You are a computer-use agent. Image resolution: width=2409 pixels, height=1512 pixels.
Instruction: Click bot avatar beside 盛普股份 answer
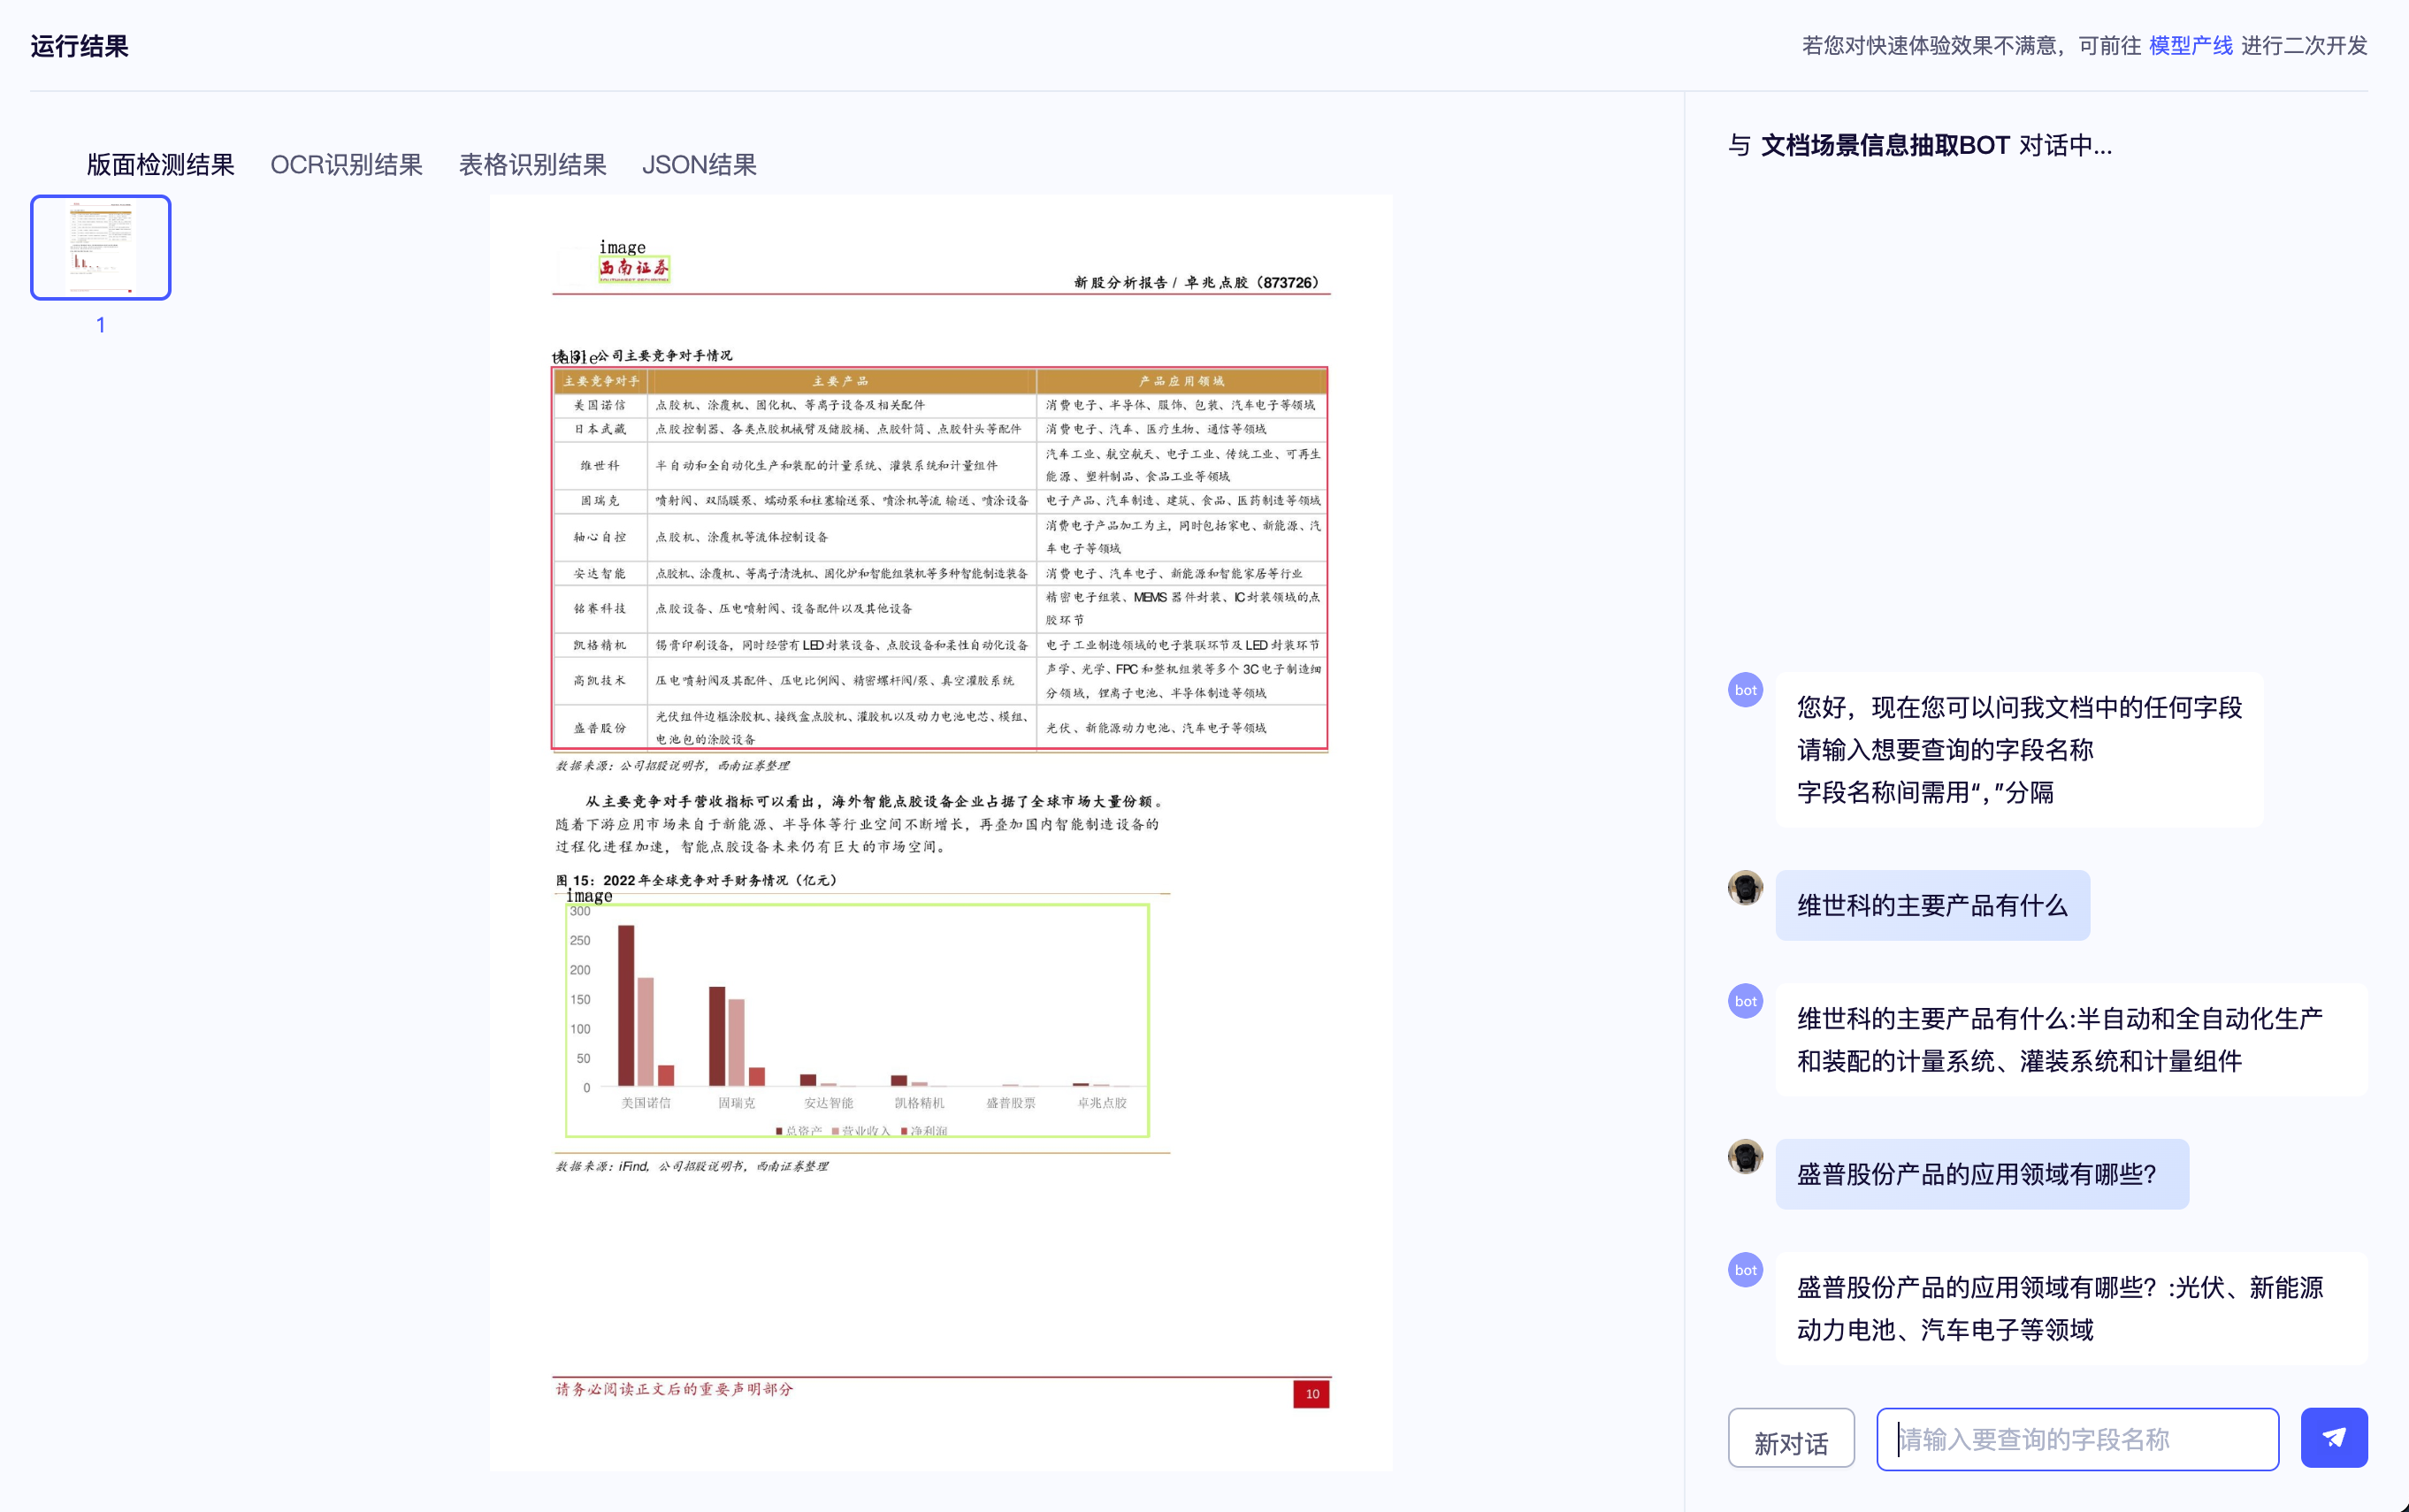[x=1745, y=1270]
